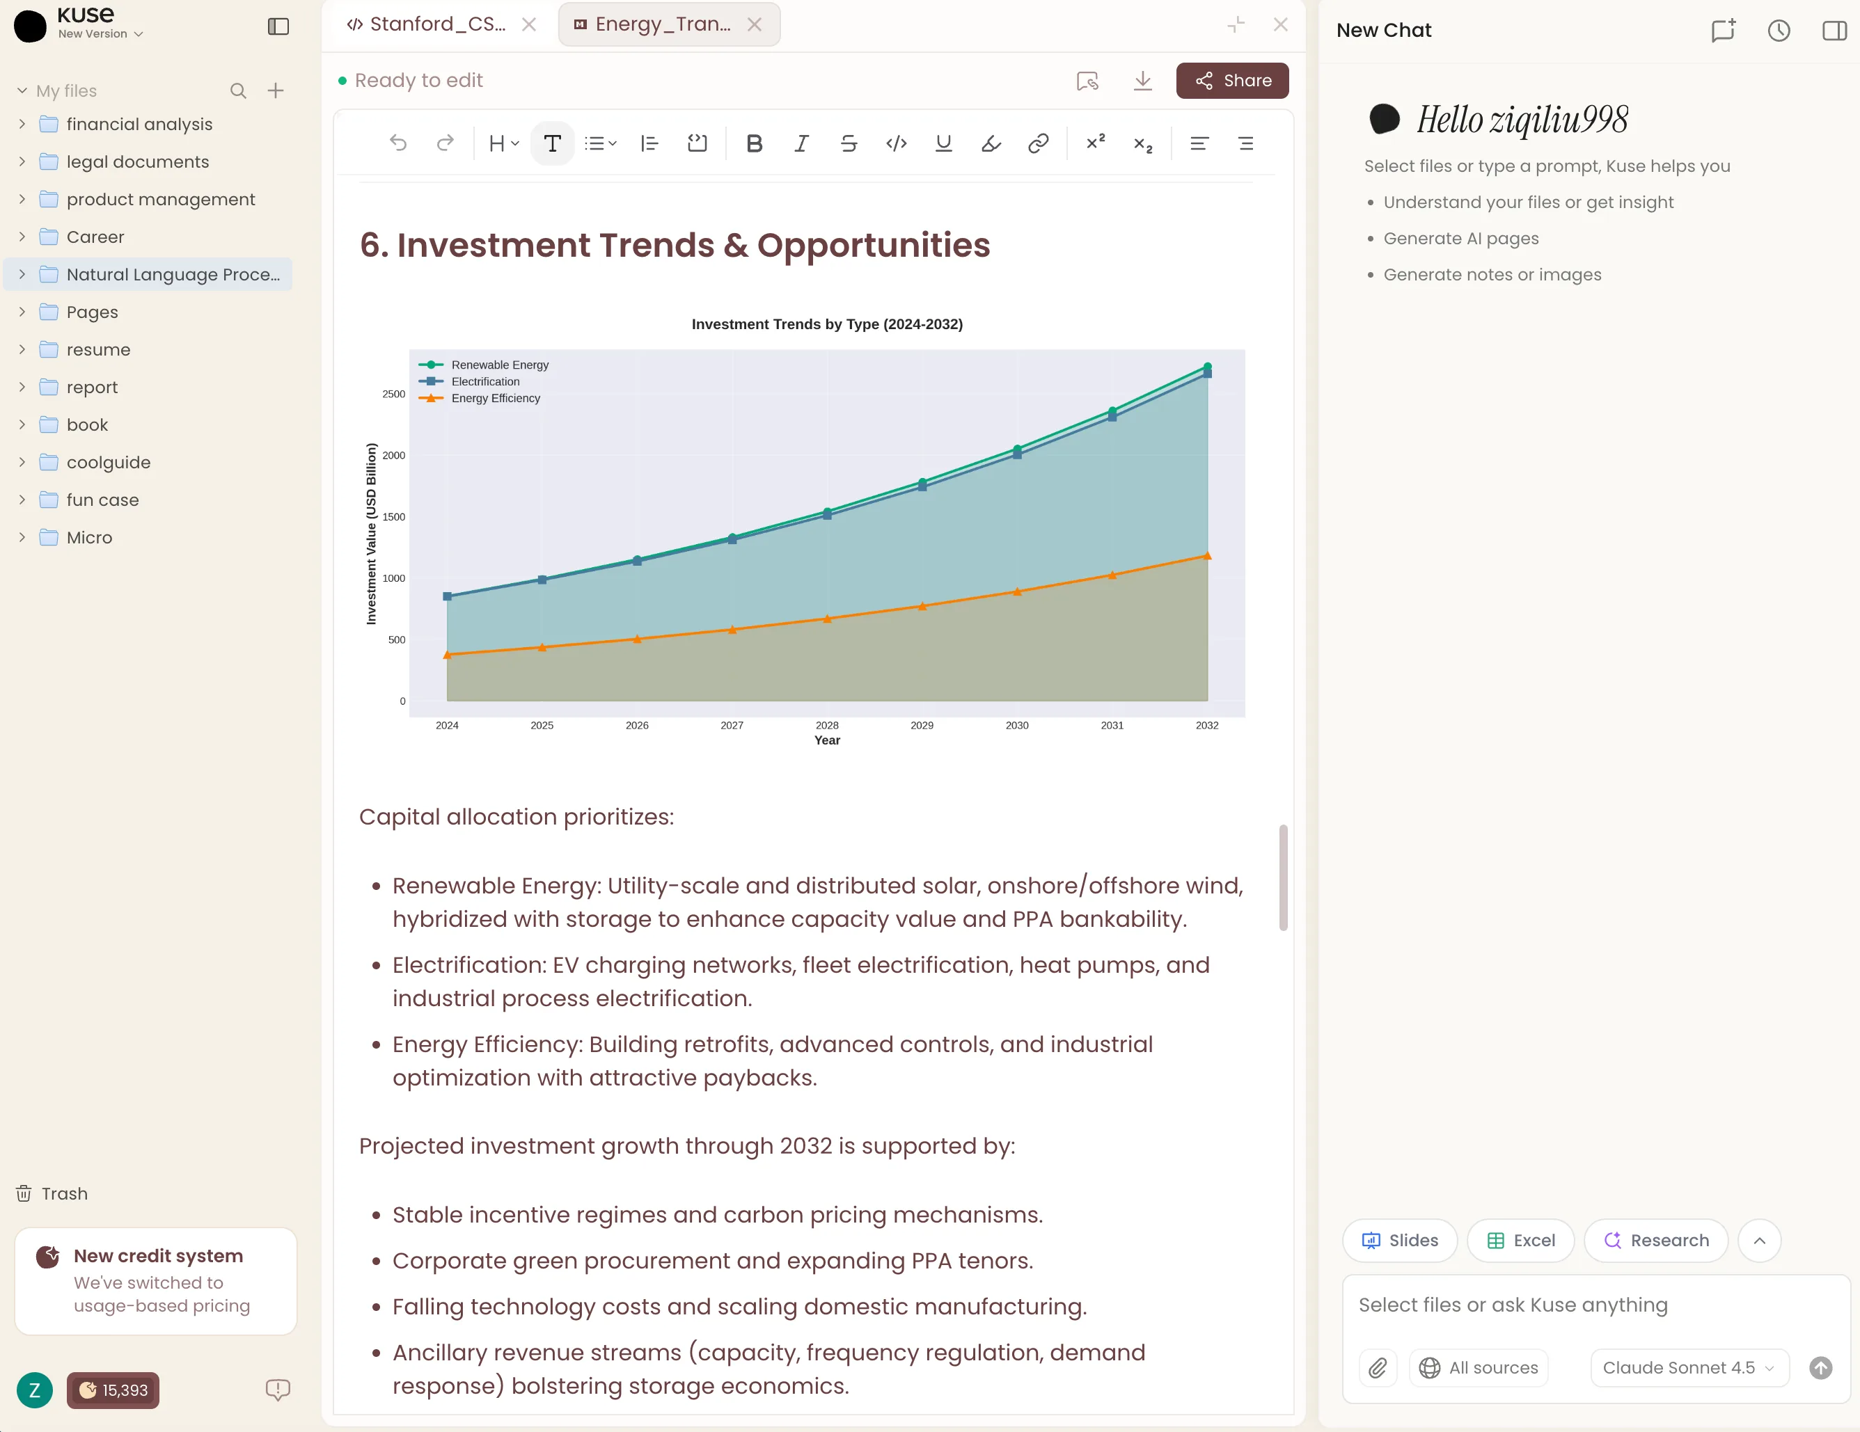Viewport: 1860px width, 1432px height.
Task: Toggle the right chat panel
Action: point(1834,31)
